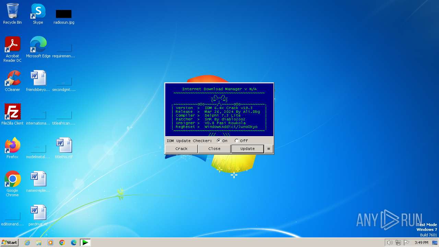Click the 'IDM Update Checker:' label
The width and height of the screenshot is (439, 247).
click(x=189, y=141)
